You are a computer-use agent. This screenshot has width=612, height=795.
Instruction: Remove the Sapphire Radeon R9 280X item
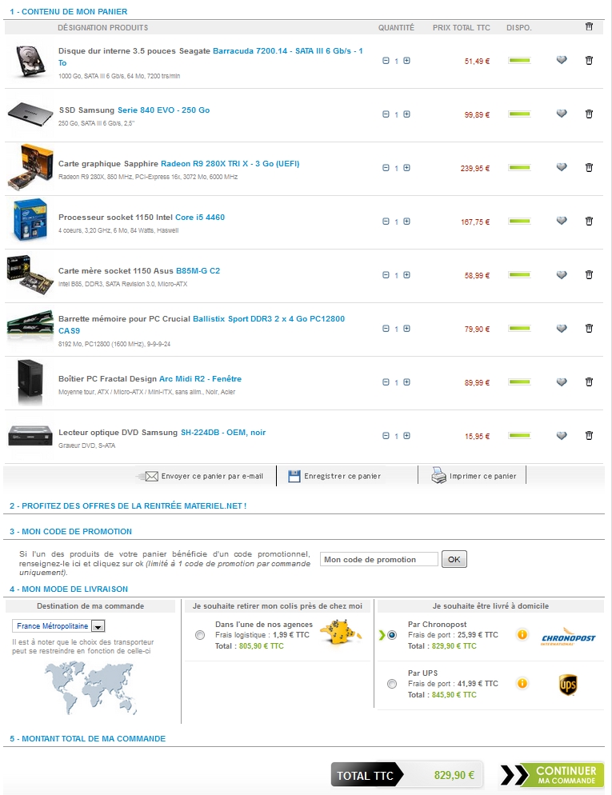tap(589, 167)
